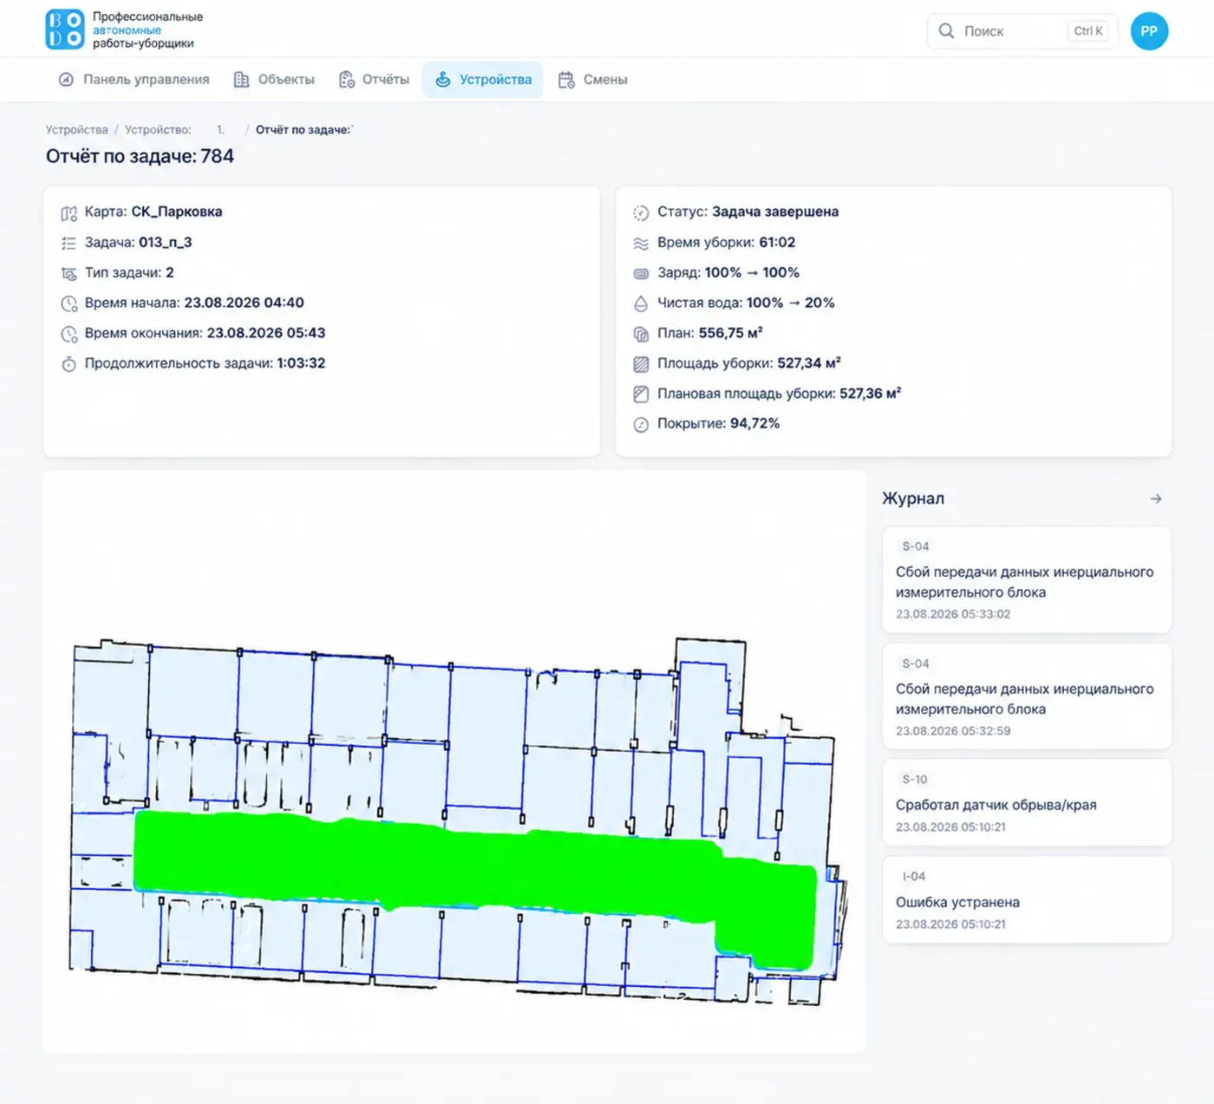Open the PP user avatar
1214x1104 pixels.
pyautogui.click(x=1149, y=31)
